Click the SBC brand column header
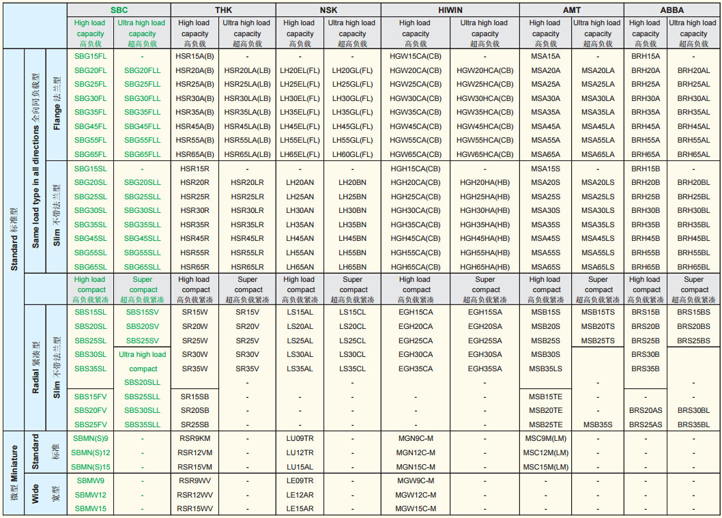Screen dimensions: 722x518 119,10
